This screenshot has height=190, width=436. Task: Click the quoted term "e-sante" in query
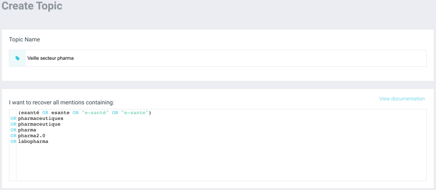[x=134, y=113]
